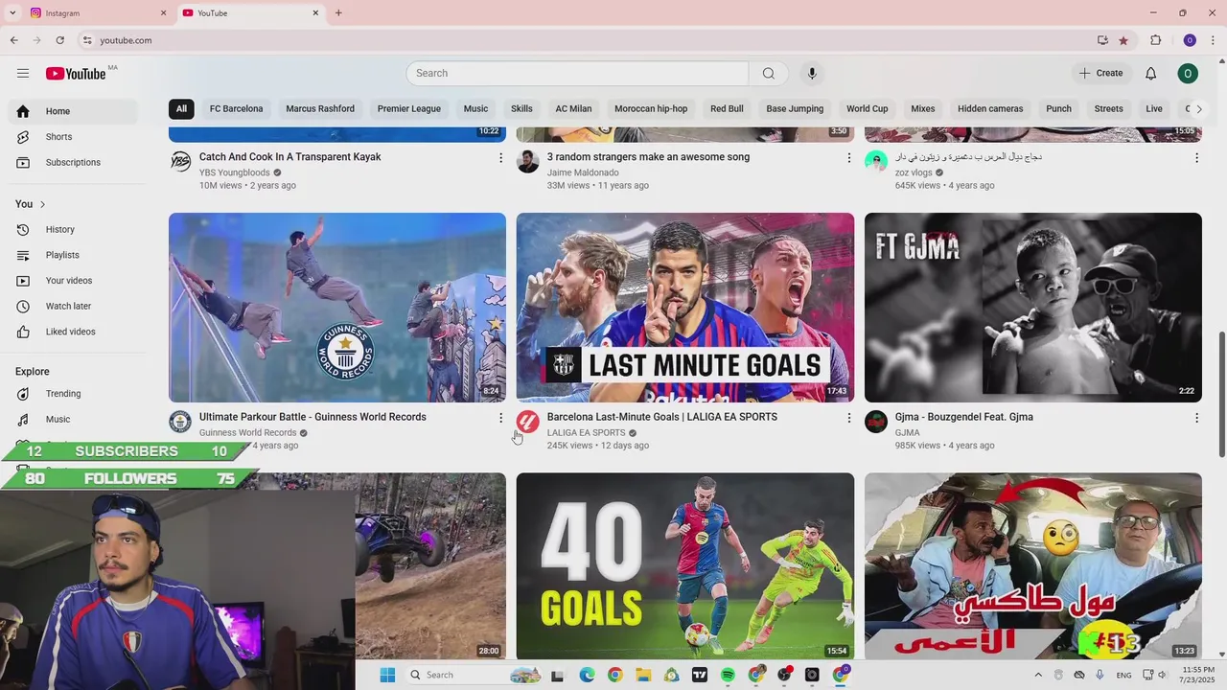Click the Create button
This screenshot has height=690, width=1227.
tap(1100, 73)
